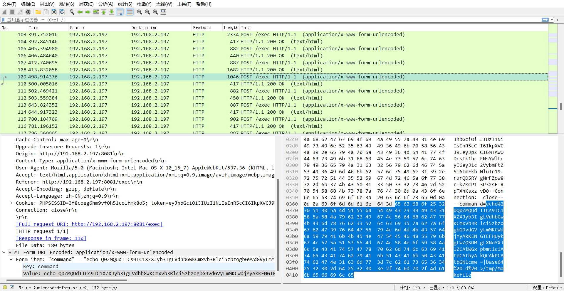Expand the Cookie header tree item
The width and height of the screenshot is (564, 291).
pos(11,203)
